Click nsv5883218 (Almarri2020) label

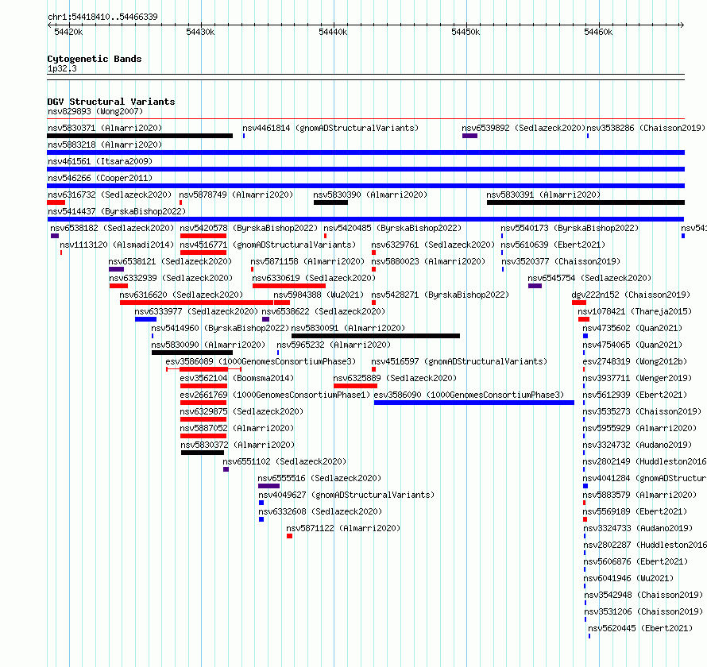click(105, 145)
